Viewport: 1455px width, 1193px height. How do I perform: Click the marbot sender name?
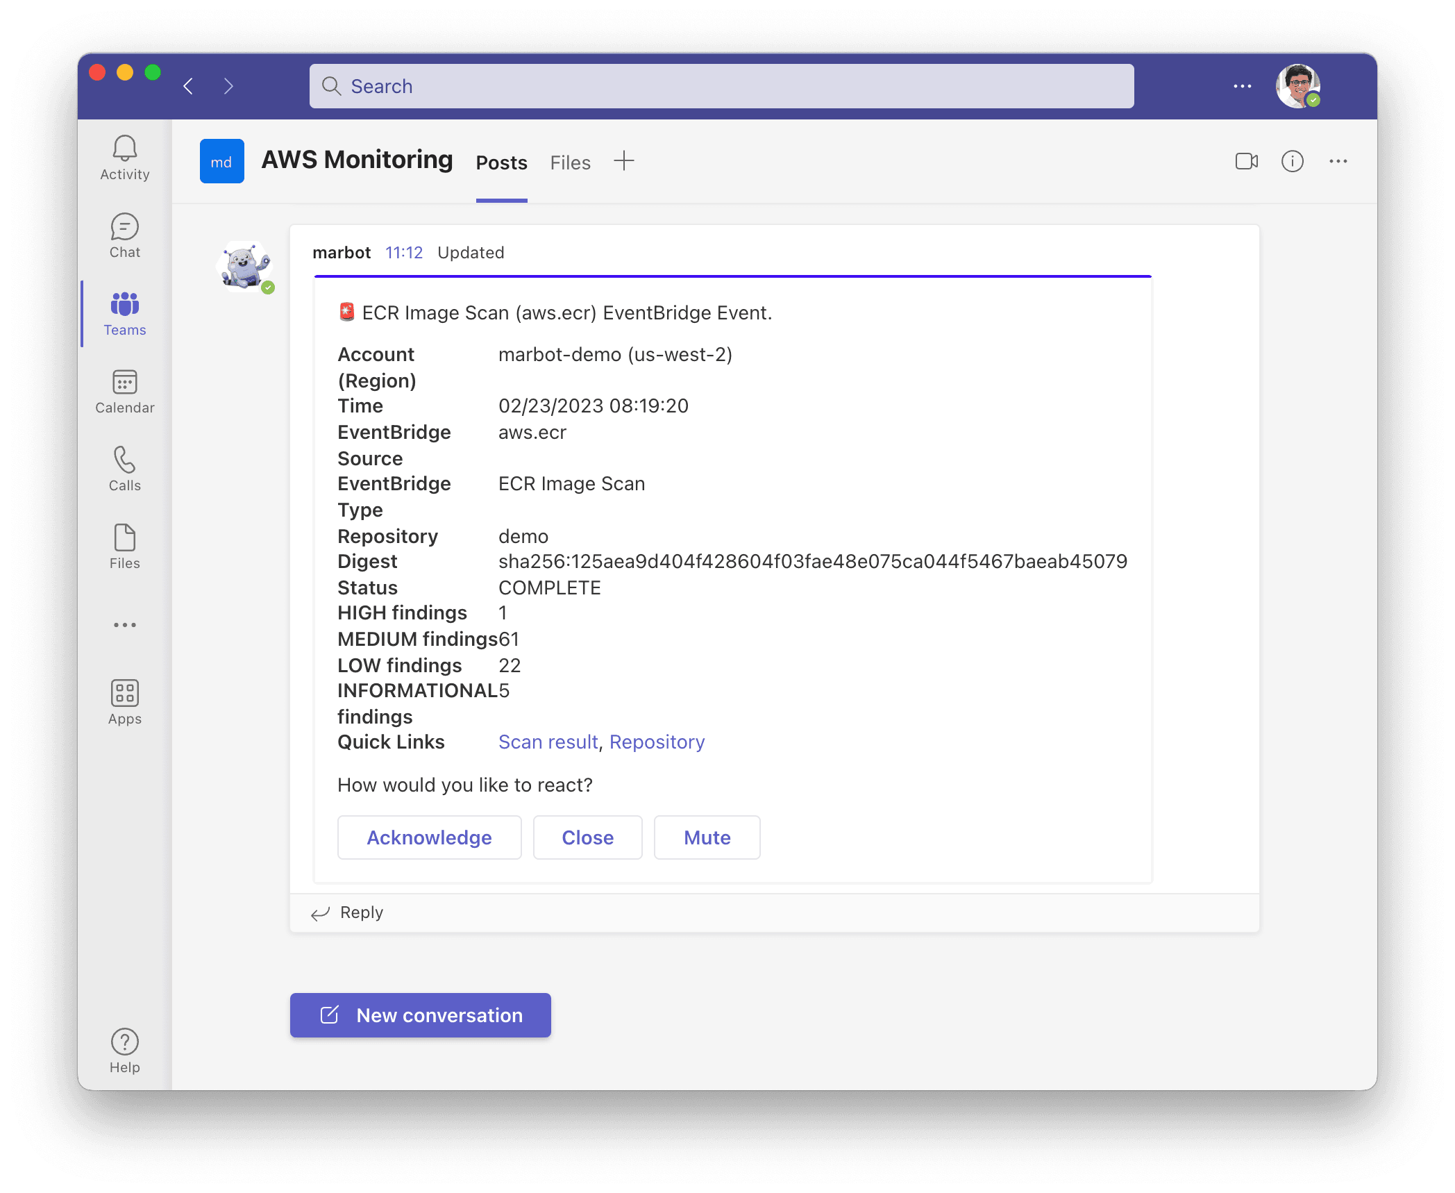click(342, 253)
